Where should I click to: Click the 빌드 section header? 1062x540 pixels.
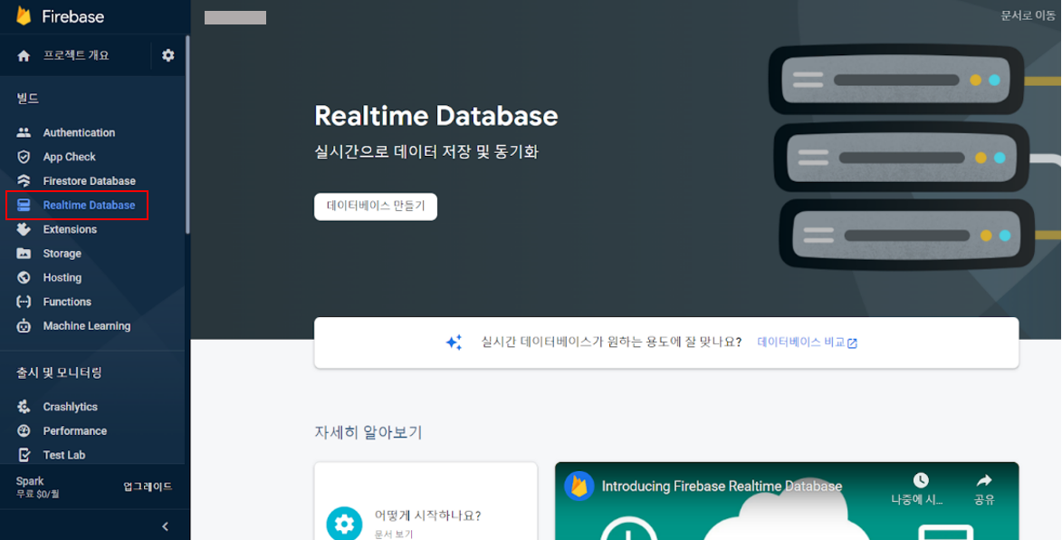(28, 99)
